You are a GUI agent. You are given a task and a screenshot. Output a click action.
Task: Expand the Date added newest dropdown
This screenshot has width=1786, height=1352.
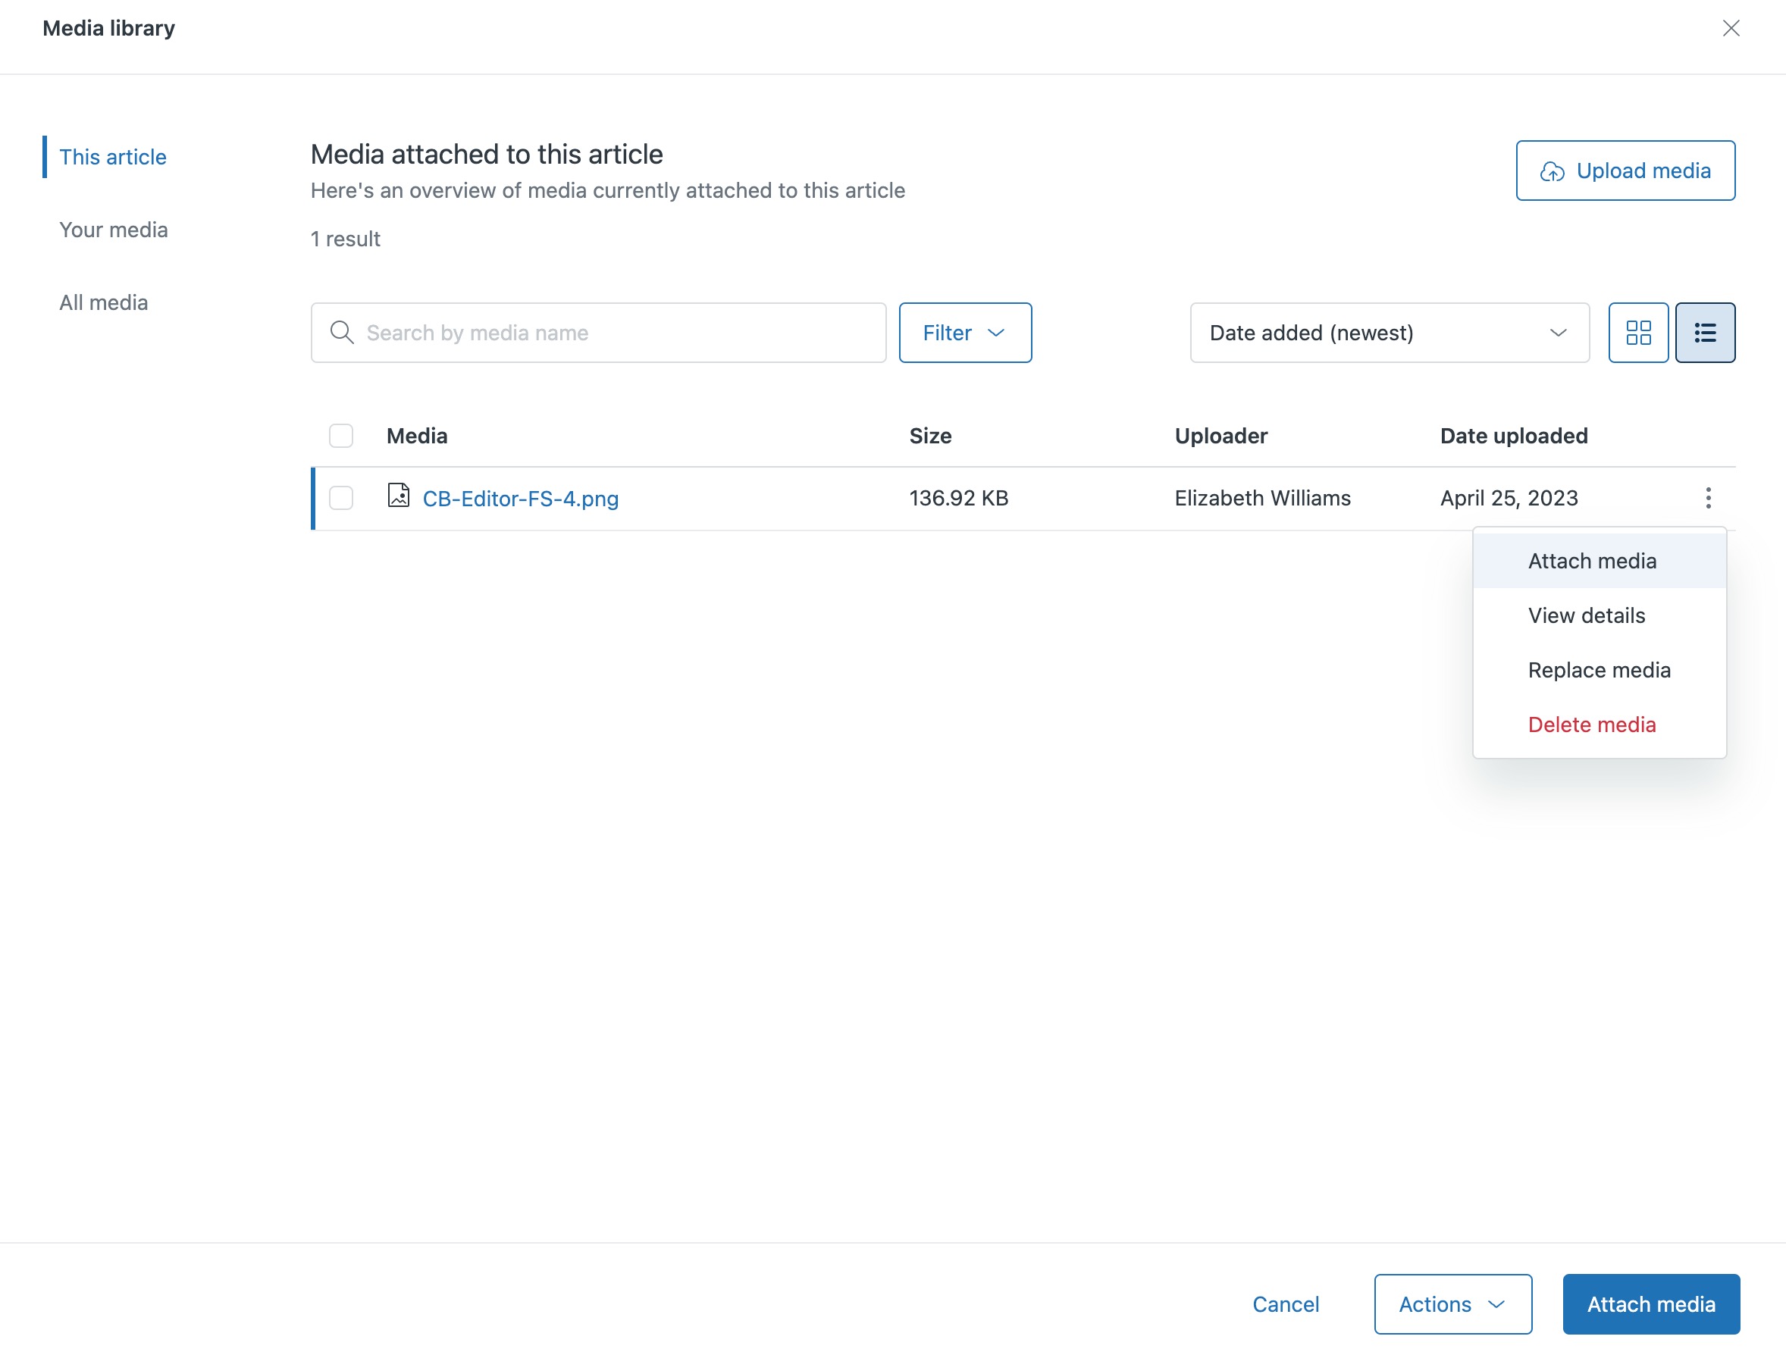point(1391,333)
